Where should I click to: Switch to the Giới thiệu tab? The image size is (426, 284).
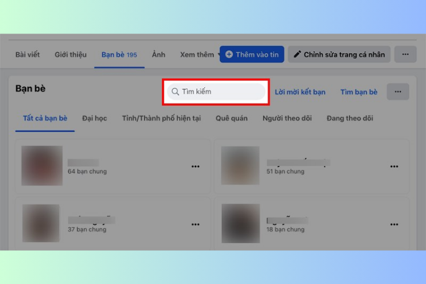(70, 55)
